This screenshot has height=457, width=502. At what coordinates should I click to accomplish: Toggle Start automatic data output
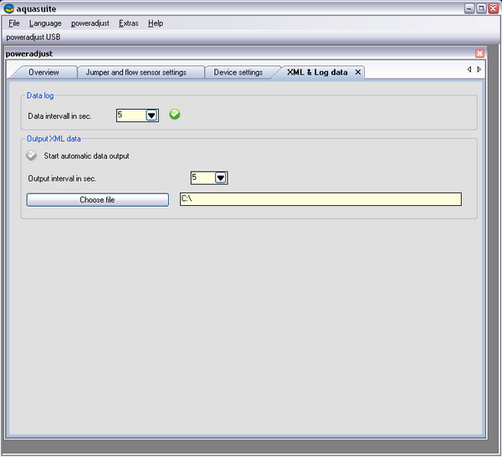point(32,156)
